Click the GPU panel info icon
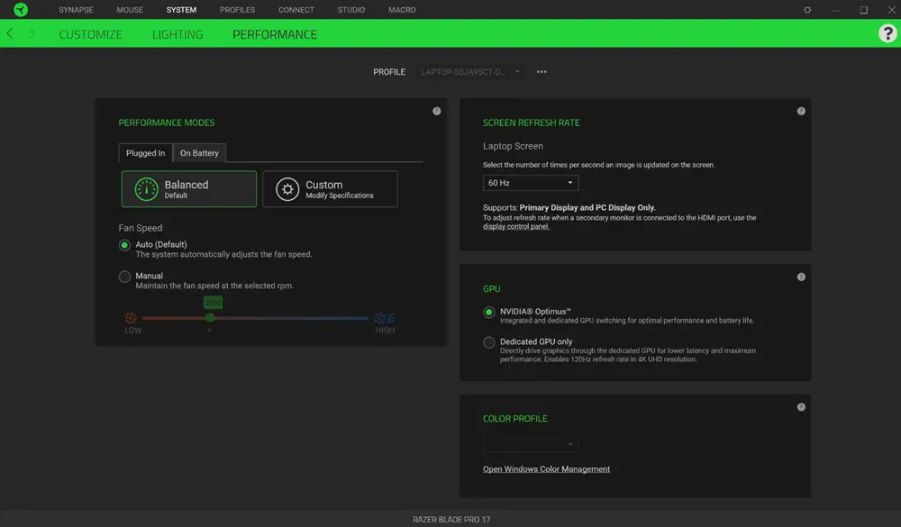 pyautogui.click(x=800, y=277)
